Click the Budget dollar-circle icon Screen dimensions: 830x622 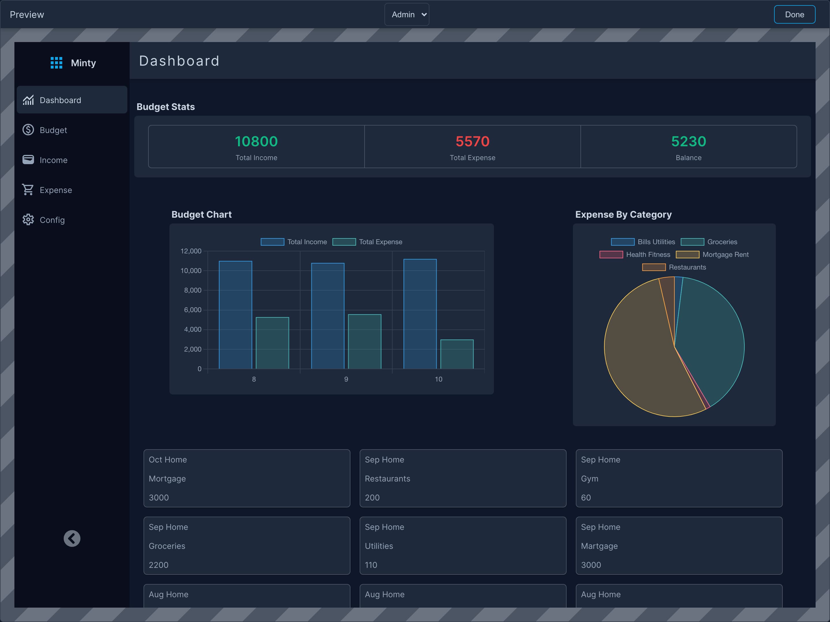[x=28, y=130]
